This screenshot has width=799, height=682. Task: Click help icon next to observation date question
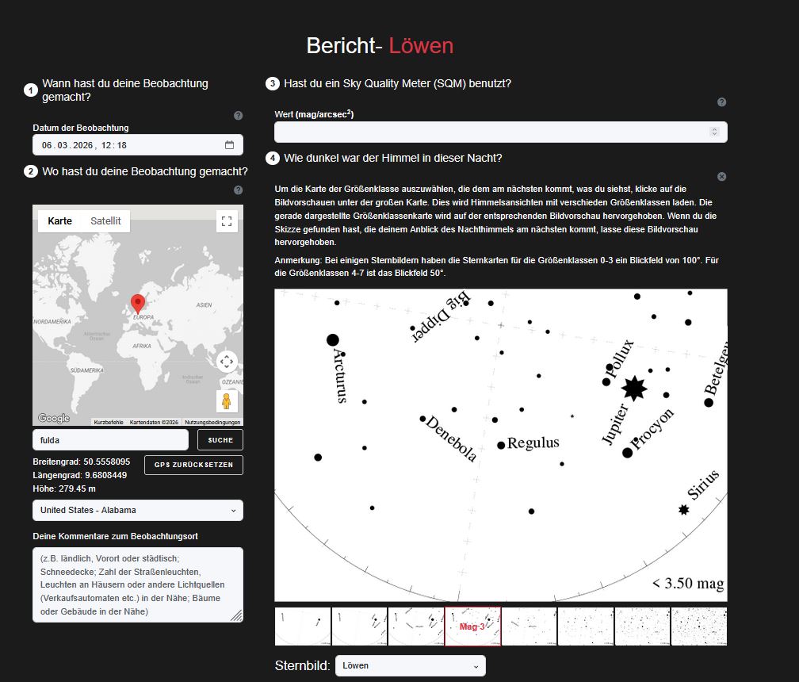(x=238, y=116)
